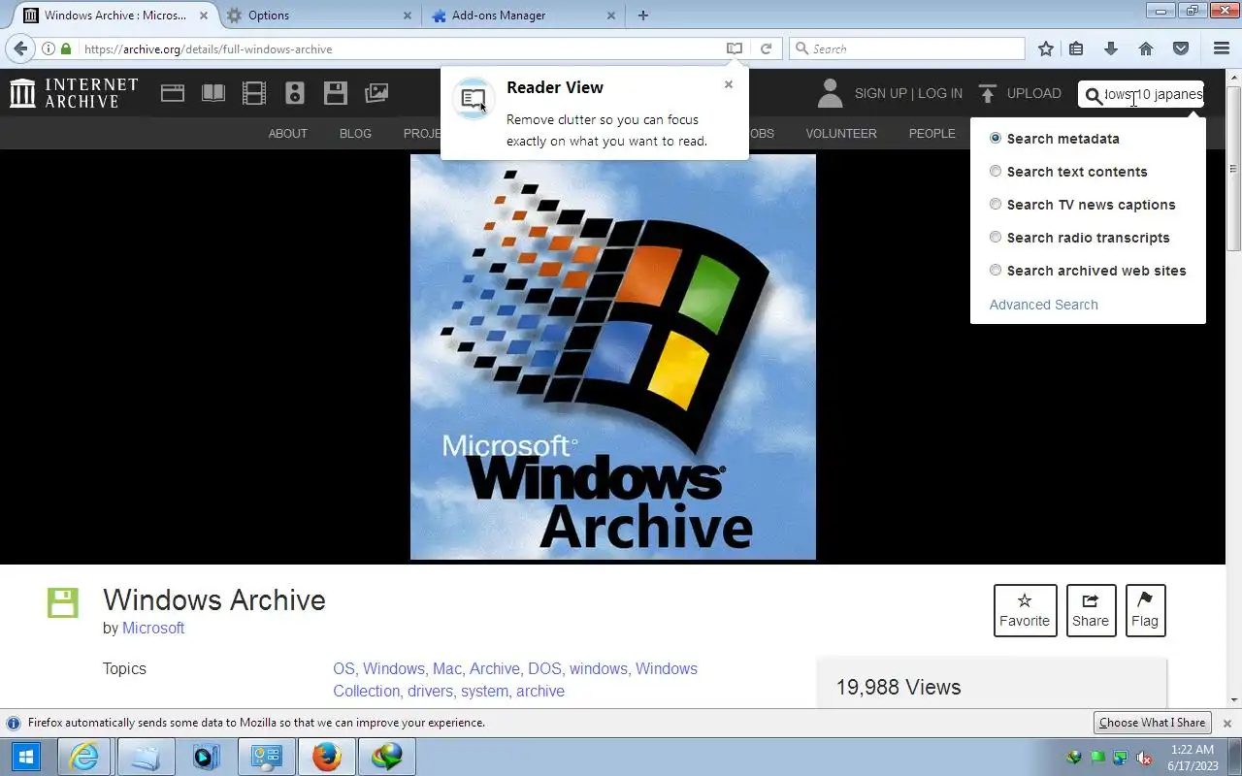This screenshot has height=776, width=1242.
Task: Open the Firefox hamburger menu
Action: pos(1222,48)
